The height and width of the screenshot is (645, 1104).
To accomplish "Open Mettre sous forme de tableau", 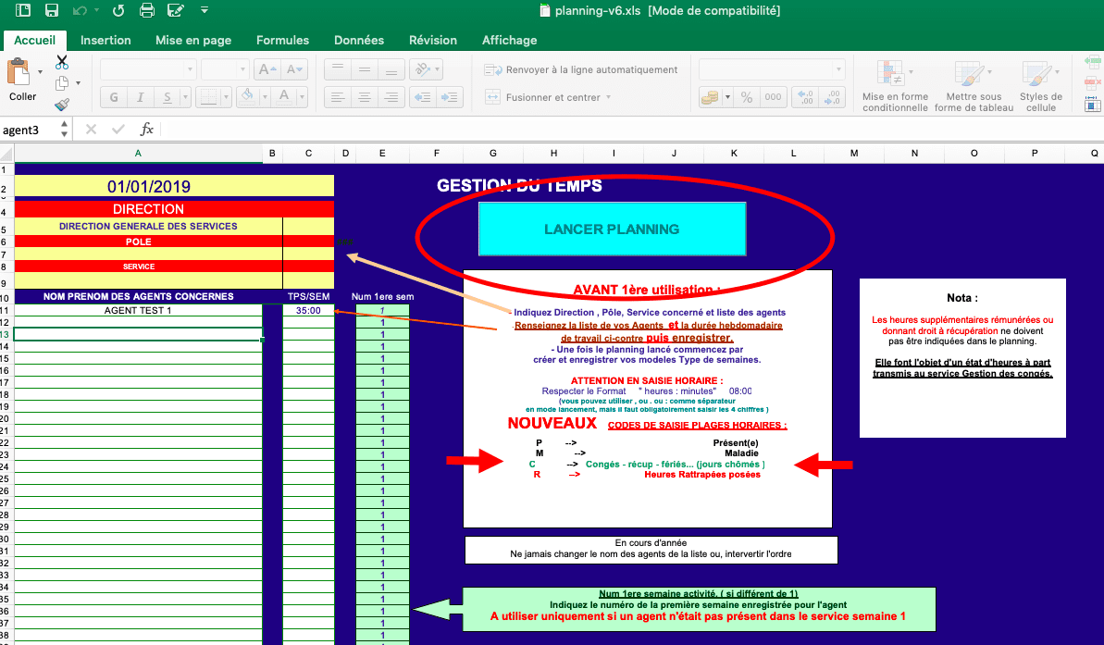I will pyautogui.click(x=974, y=85).
